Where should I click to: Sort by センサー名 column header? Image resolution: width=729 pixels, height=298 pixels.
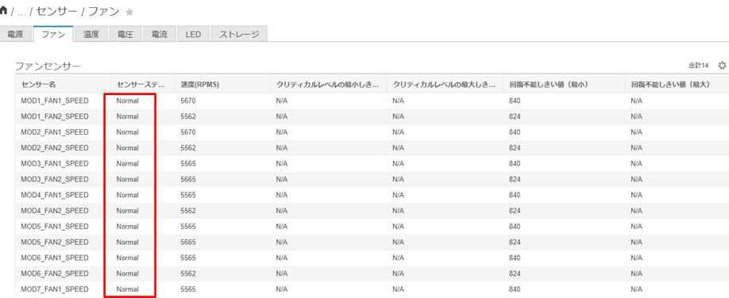click(x=62, y=85)
